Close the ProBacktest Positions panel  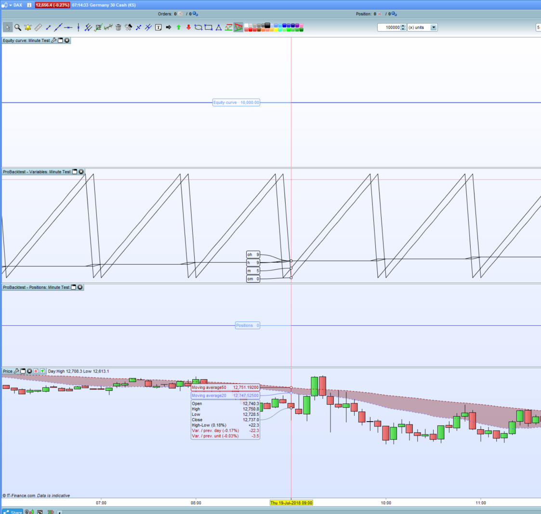pyautogui.click(x=80, y=287)
